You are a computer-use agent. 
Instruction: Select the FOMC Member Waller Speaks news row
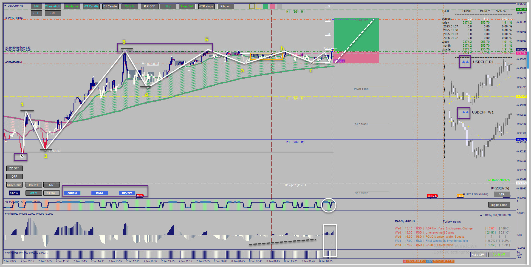pos(452,237)
